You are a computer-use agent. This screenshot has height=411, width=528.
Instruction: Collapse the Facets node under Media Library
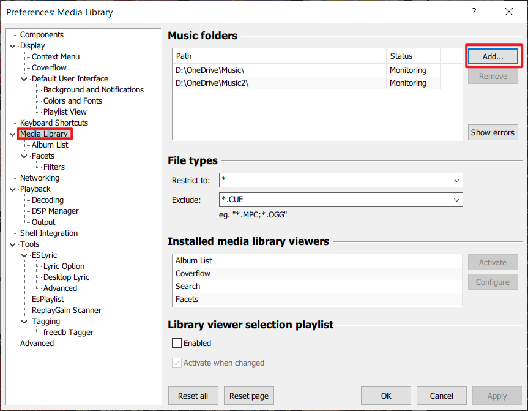tap(23, 156)
